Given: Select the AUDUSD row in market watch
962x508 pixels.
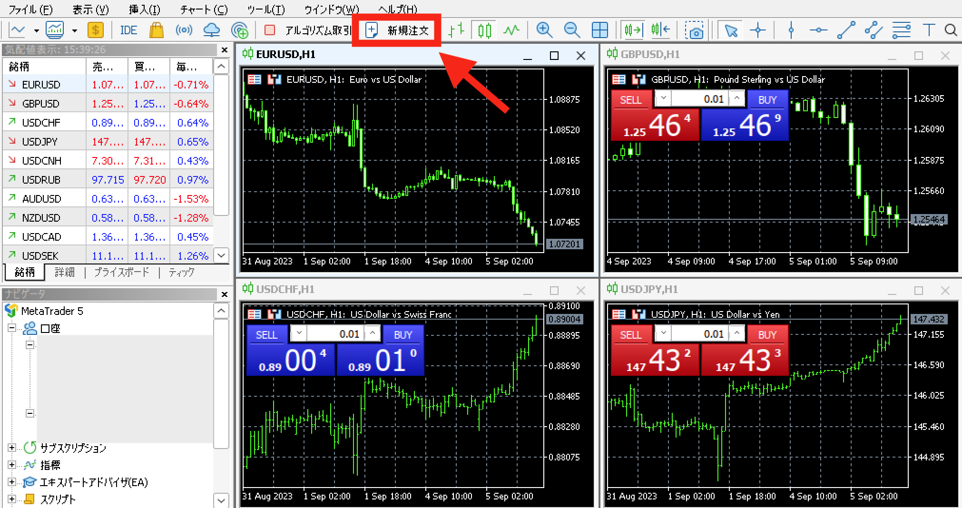Looking at the screenshot, I should (x=108, y=199).
